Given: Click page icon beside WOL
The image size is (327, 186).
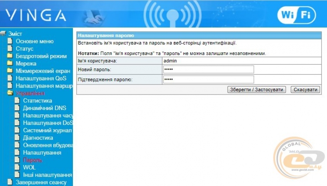Looking at the screenshot, I should pyautogui.click(x=17, y=167).
